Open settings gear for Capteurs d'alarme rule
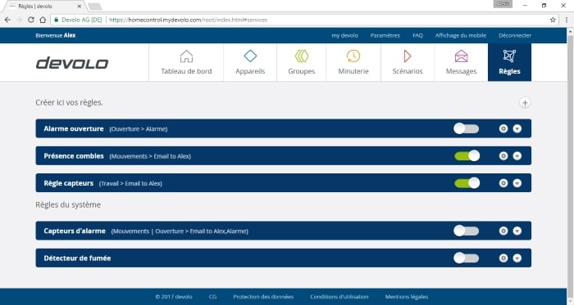The width and height of the screenshot is (574, 305). tap(503, 231)
